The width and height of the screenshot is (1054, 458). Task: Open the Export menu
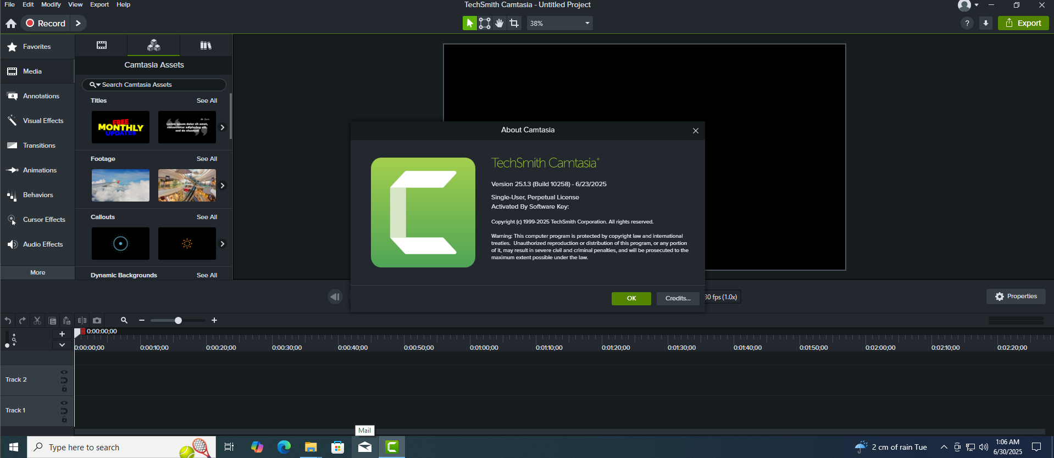[x=99, y=4]
